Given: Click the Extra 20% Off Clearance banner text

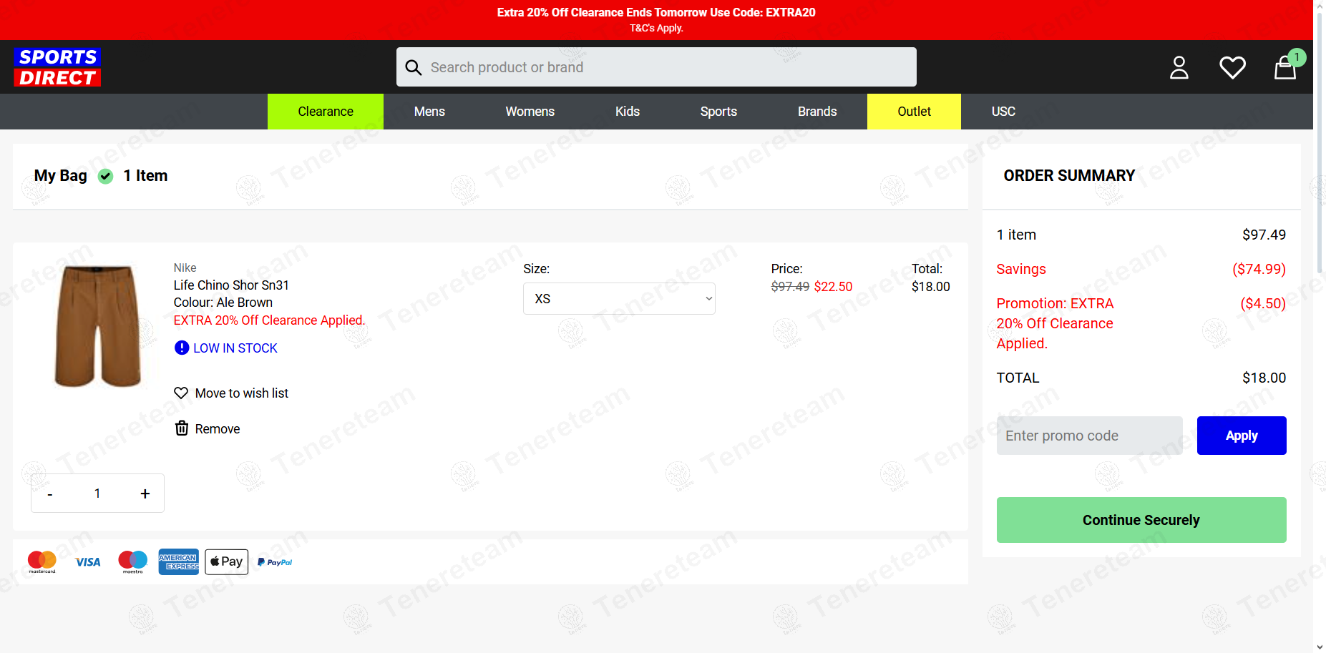Looking at the screenshot, I should pos(656,12).
